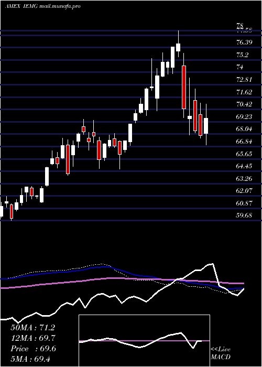Image resolution: width=262 pixels, height=367 pixels.
Task: Select the 70.42 axis value
Action: coord(244,104)
